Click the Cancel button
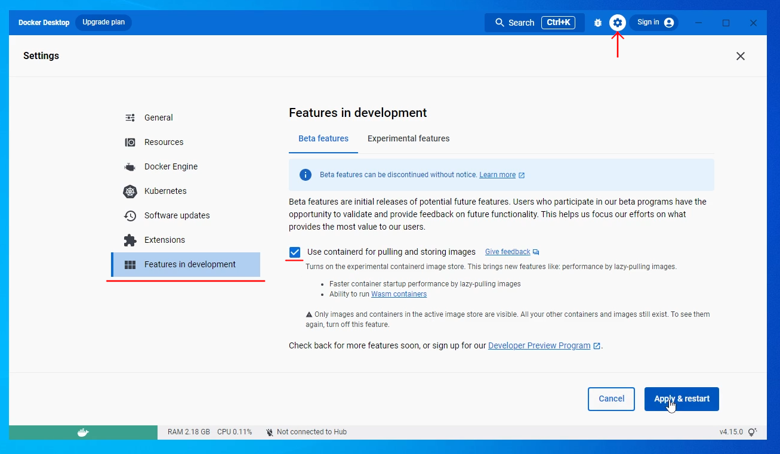Screen dimensions: 780x454 (611, 399)
